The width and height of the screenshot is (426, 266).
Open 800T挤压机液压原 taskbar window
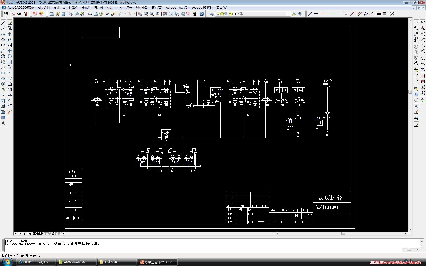pos(36,262)
